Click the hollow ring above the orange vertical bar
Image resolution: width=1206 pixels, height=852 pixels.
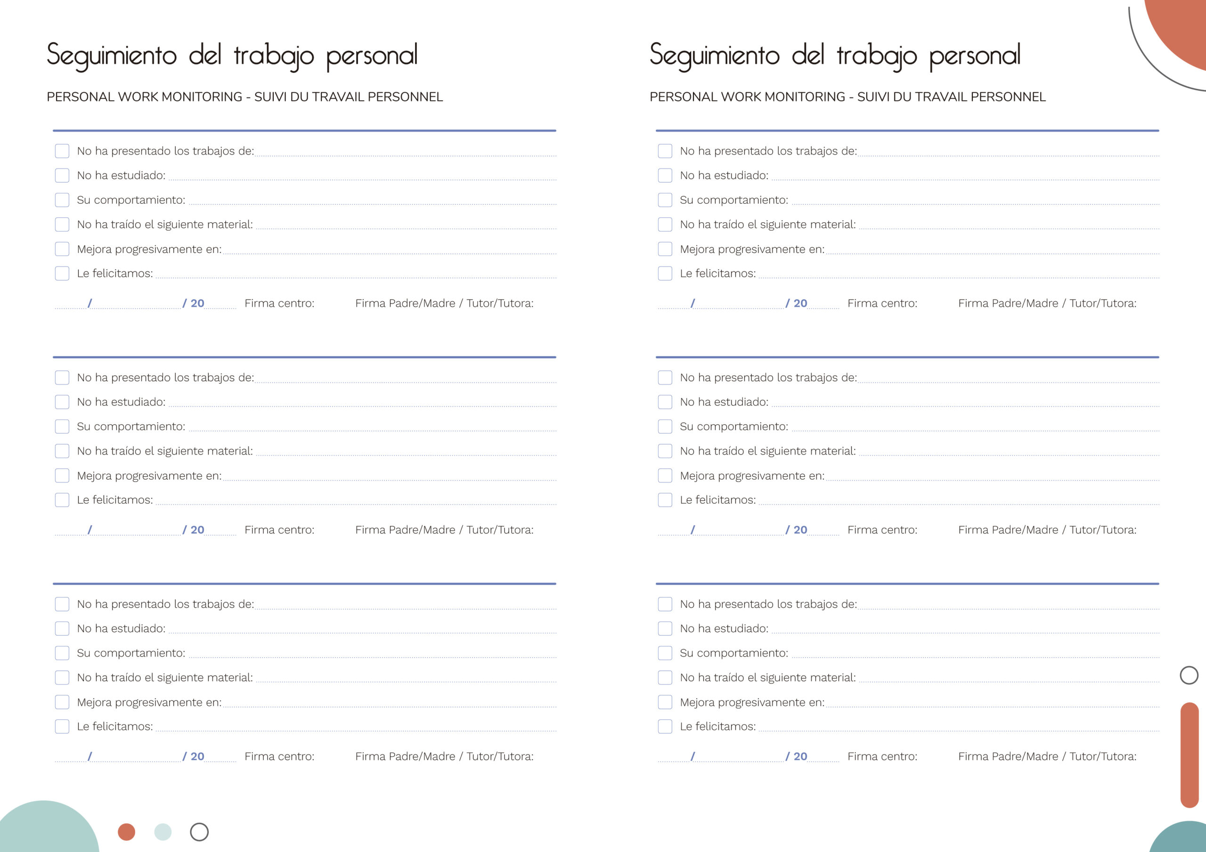point(1189,675)
